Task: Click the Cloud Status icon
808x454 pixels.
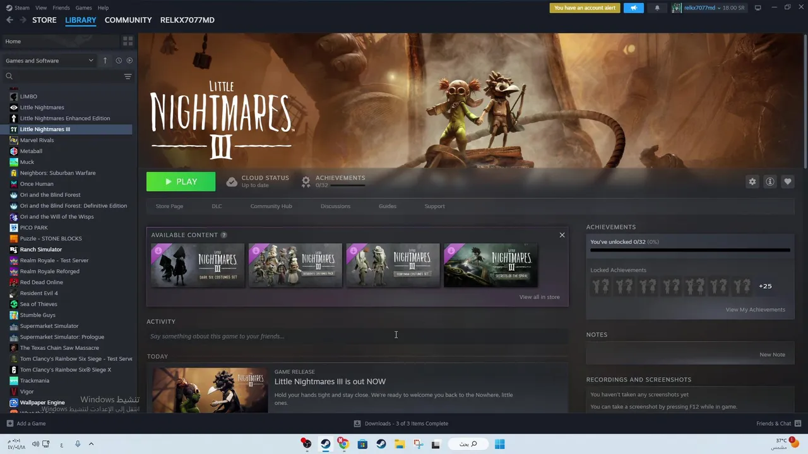Action: [232, 182]
